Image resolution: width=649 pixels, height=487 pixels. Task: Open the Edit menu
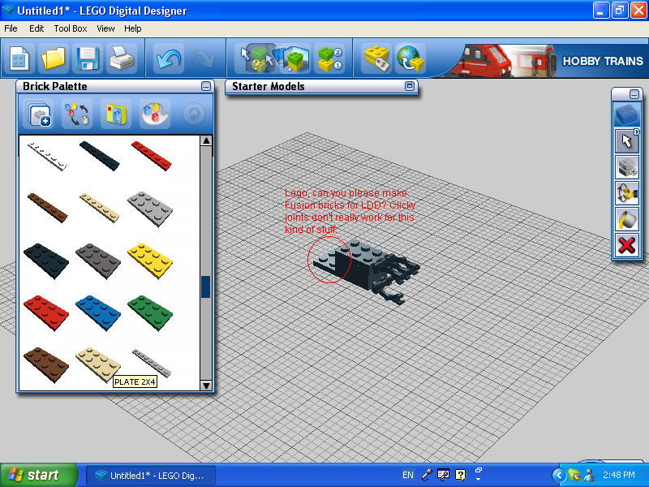coord(37,28)
